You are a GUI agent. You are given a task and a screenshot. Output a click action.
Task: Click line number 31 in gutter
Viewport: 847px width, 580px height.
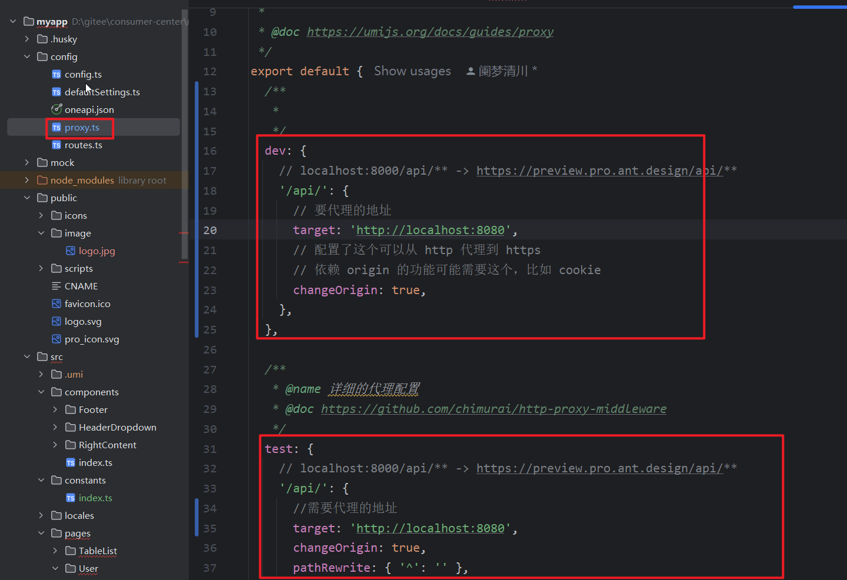coord(210,449)
